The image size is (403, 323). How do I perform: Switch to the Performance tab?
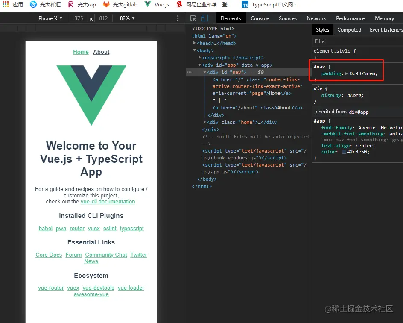(x=350, y=18)
